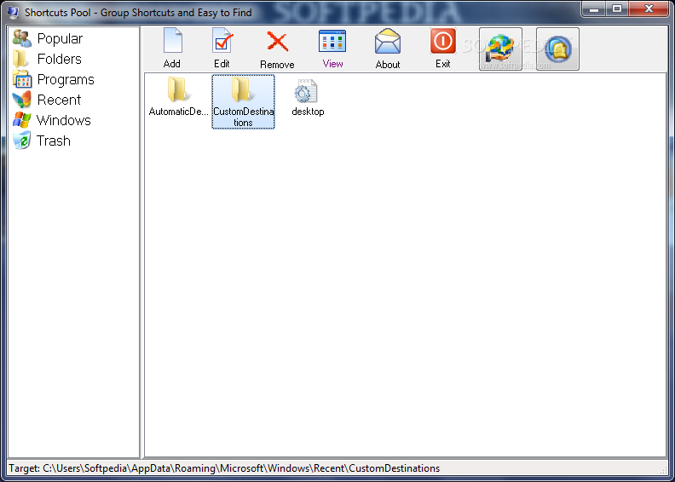Minimize the Shortcuts Pool window
The image size is (675, 482).
click(x=594, y=9)
